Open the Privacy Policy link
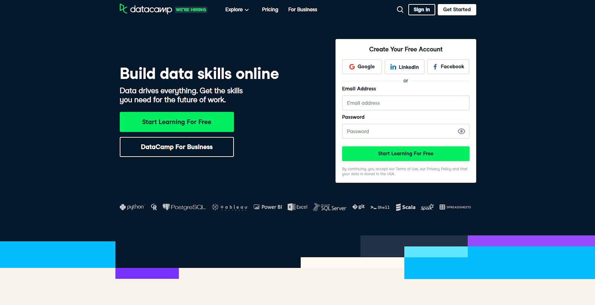The height and width of the screenshot is (305, 595). pyautogui.click(x=439, y=169)
